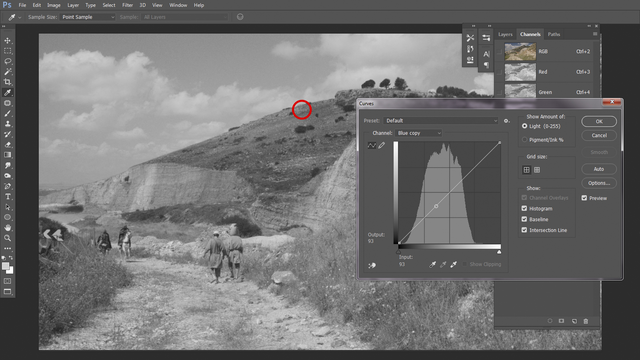Uncheck the Histogram checkbox
Viewport: 640px width, 360px height.
point(524,208)
